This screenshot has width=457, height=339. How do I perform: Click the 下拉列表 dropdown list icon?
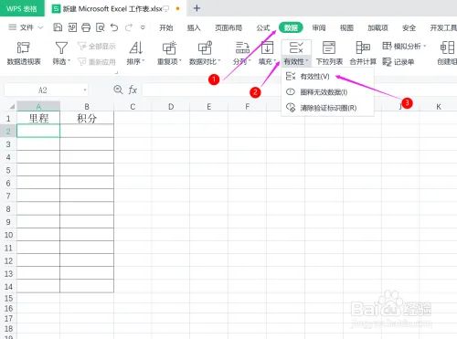pos(329,48)
